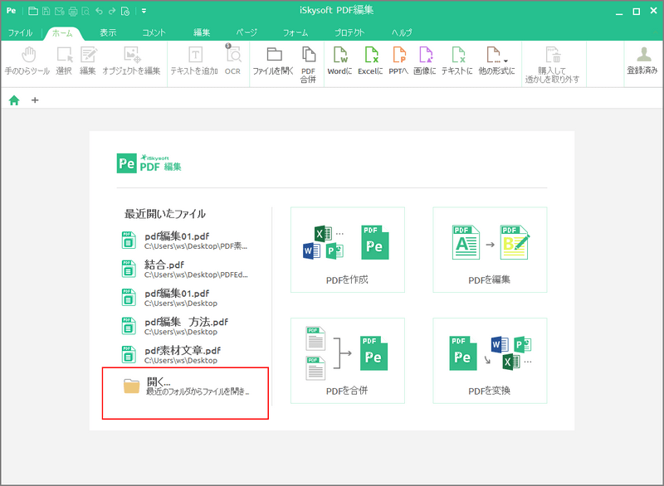Convert to Excel with Excelに
The image size is (664, 486).
[370, 61]
